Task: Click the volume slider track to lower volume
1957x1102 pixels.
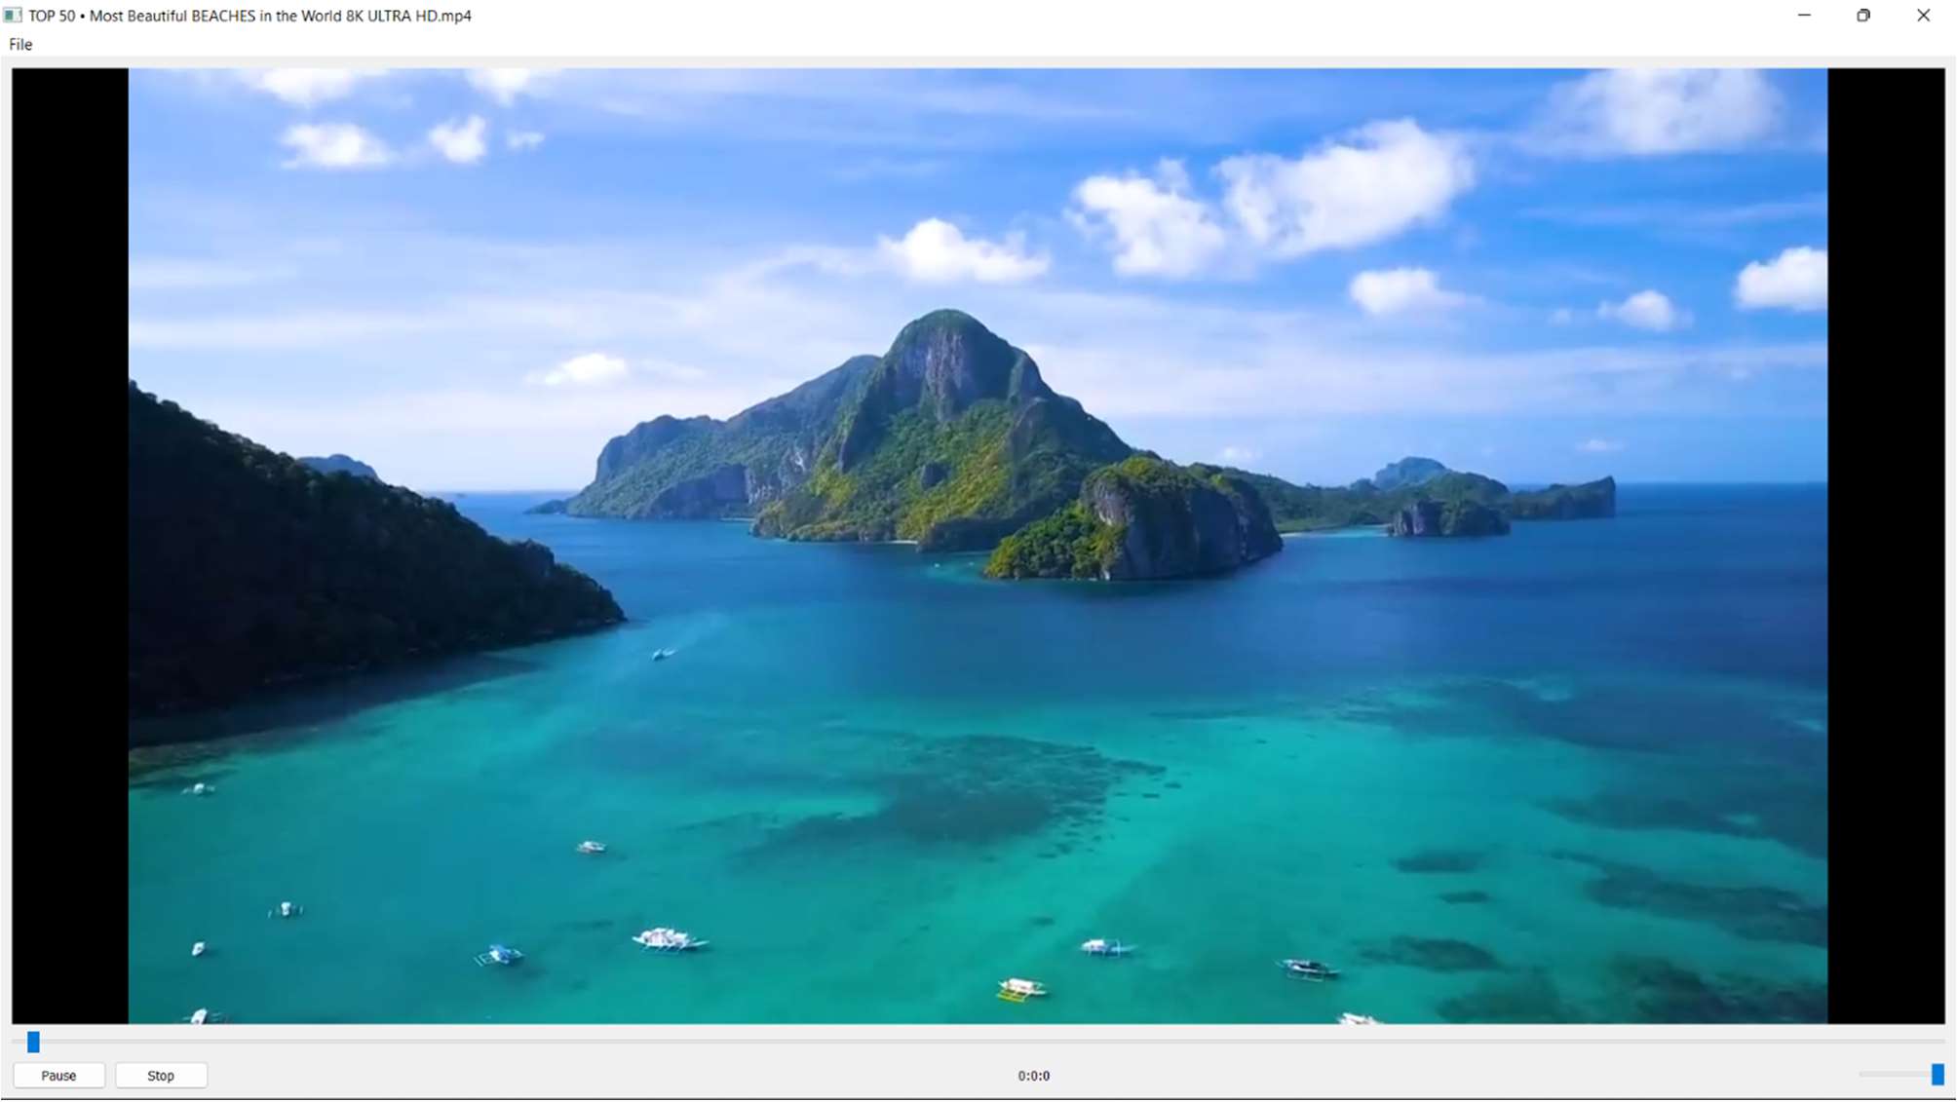Action: [1891, 1074]
